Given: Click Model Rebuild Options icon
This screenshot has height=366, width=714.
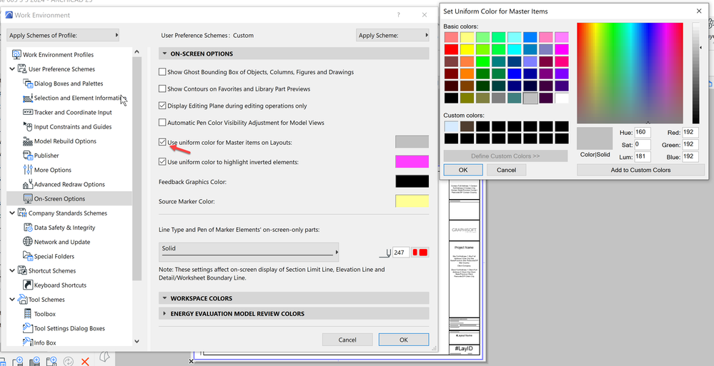Looking at the screenshot, I should pyautogui.click(x=28, y=141).
